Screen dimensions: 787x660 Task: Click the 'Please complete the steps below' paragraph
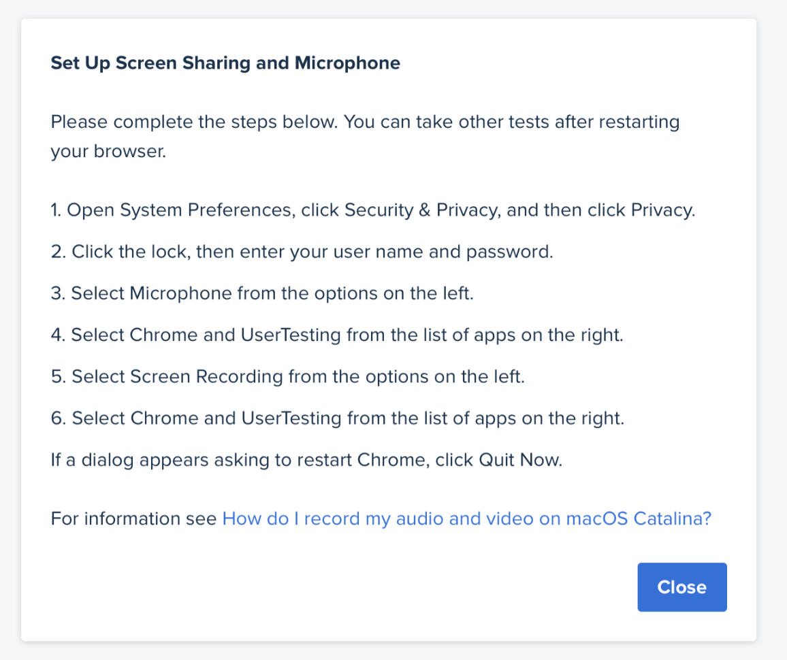(366, 136)
